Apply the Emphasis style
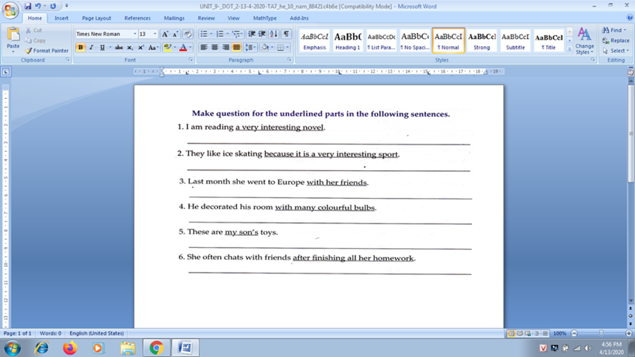Viewport: 635px width, 357px height. (314, 40)
